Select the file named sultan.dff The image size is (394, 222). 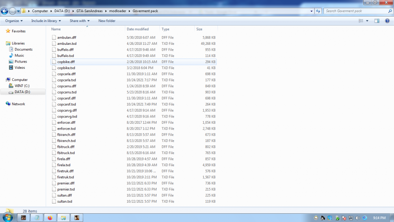pyautogui.click(x=64, y=195)
